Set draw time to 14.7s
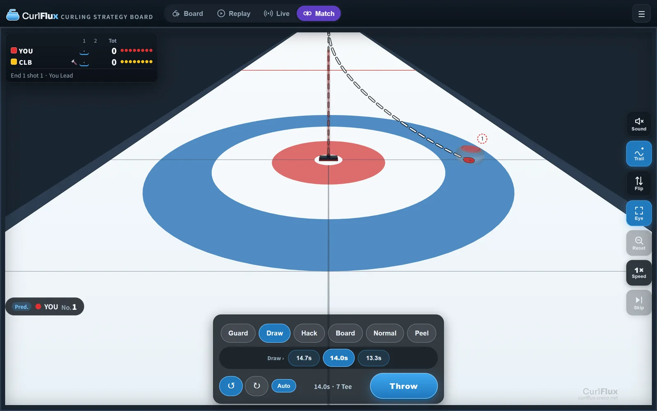The image size is (657, 411). pos(304,358)
